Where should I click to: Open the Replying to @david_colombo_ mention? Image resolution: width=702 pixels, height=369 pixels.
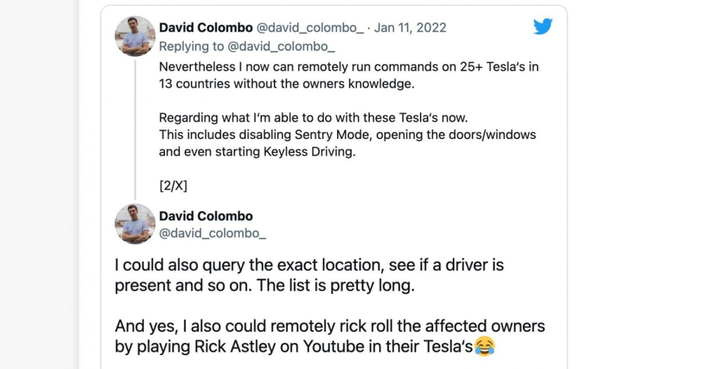point(247,46)
